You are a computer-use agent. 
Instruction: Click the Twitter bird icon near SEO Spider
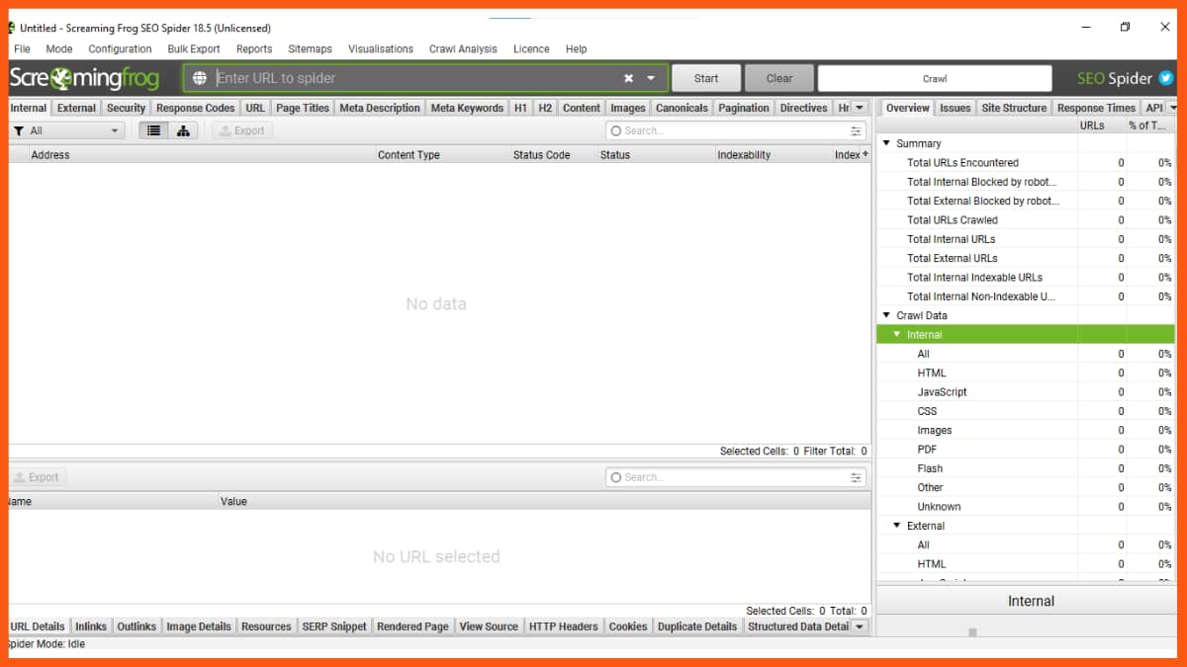pos(1165,78)
